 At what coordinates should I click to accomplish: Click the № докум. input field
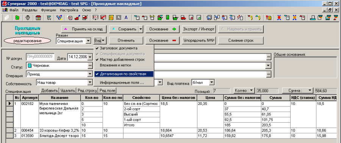[x=40, y=57]
